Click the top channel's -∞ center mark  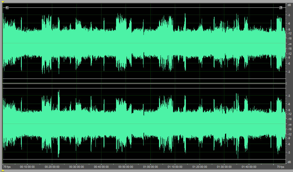tap(289, 44)
